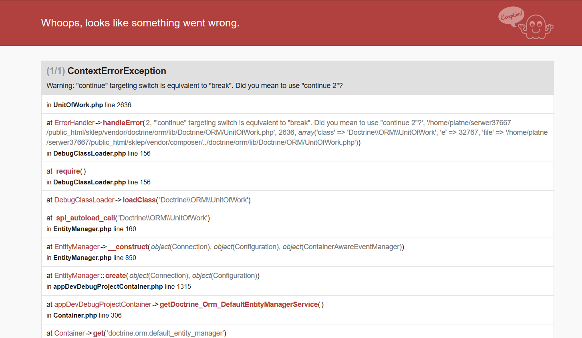Click the __construct method of EntityManager

tap(128, 247)
